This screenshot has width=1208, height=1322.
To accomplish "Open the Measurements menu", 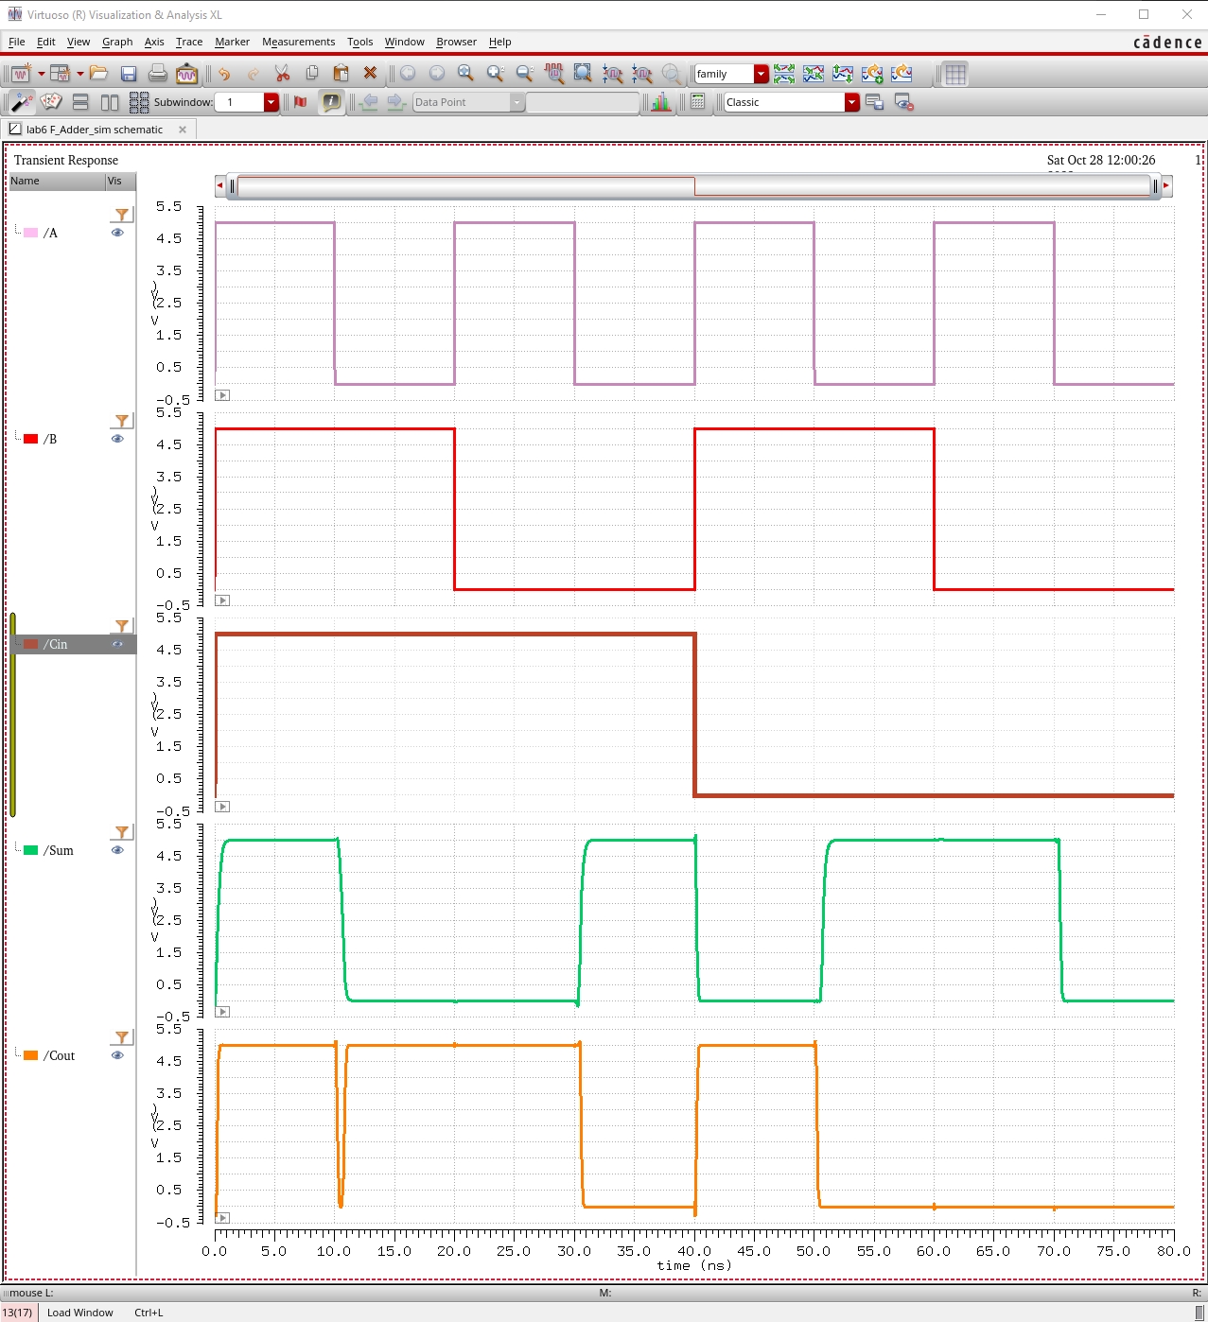I will tap(298, 42).
